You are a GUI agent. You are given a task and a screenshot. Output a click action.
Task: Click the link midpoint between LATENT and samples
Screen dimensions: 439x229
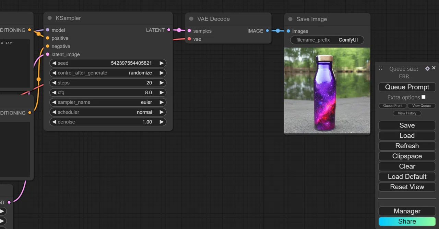[x=179, y=30]
